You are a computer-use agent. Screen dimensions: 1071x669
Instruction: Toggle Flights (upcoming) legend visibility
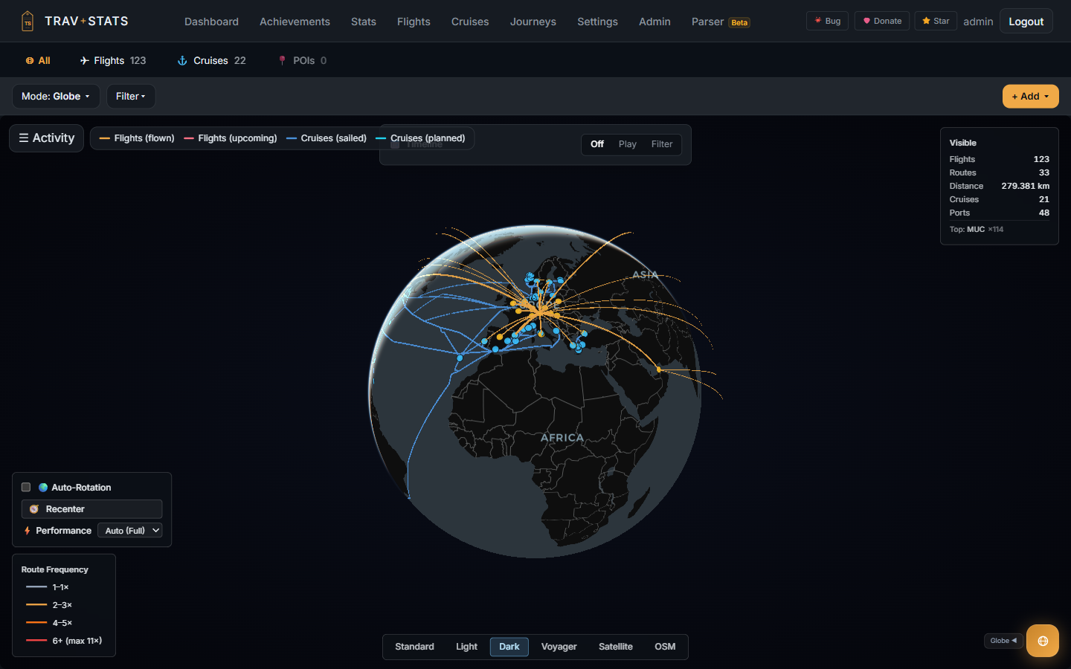coord(231,138)
